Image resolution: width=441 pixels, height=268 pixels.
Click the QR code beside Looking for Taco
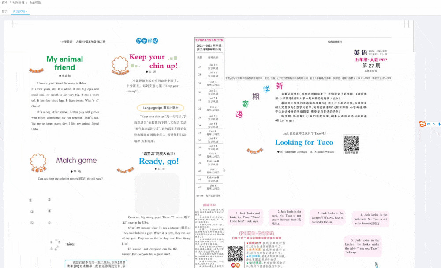click(351, 143)
